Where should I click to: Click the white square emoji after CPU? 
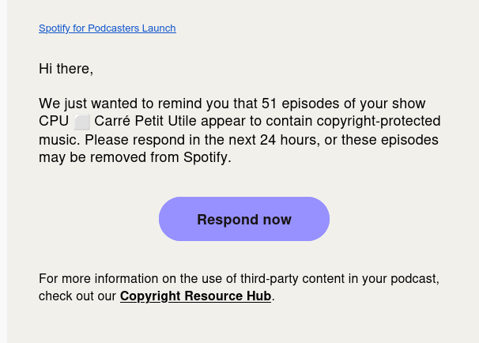82,122
